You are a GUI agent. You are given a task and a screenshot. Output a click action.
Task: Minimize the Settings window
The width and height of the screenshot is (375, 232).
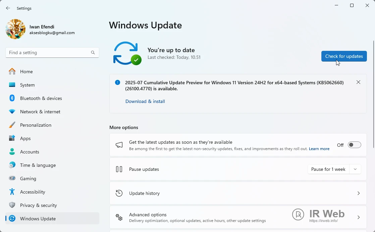click(336, 5)
